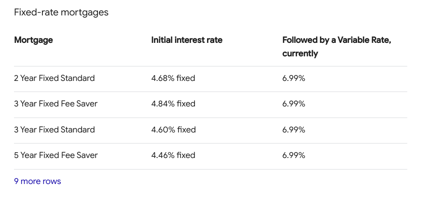
Task: Select the '2 Year Fixed Standard' row label
Action: click(x=55, y=78)
